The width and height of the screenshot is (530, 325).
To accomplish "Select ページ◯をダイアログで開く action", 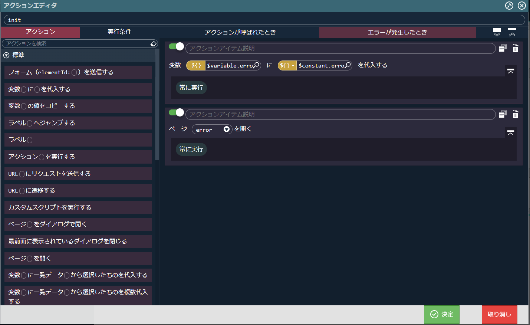I will [x=78, y=224].
